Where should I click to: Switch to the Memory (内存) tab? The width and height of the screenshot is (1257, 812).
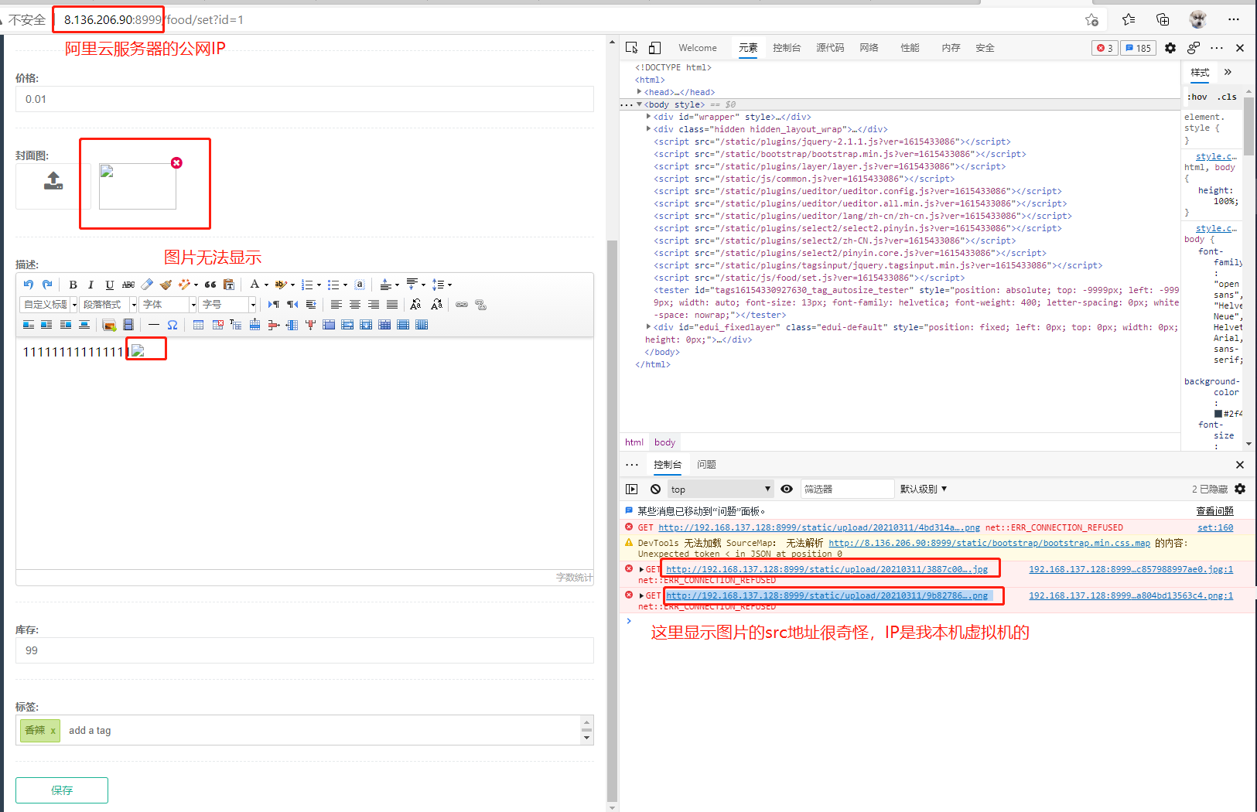click(951, 48)
